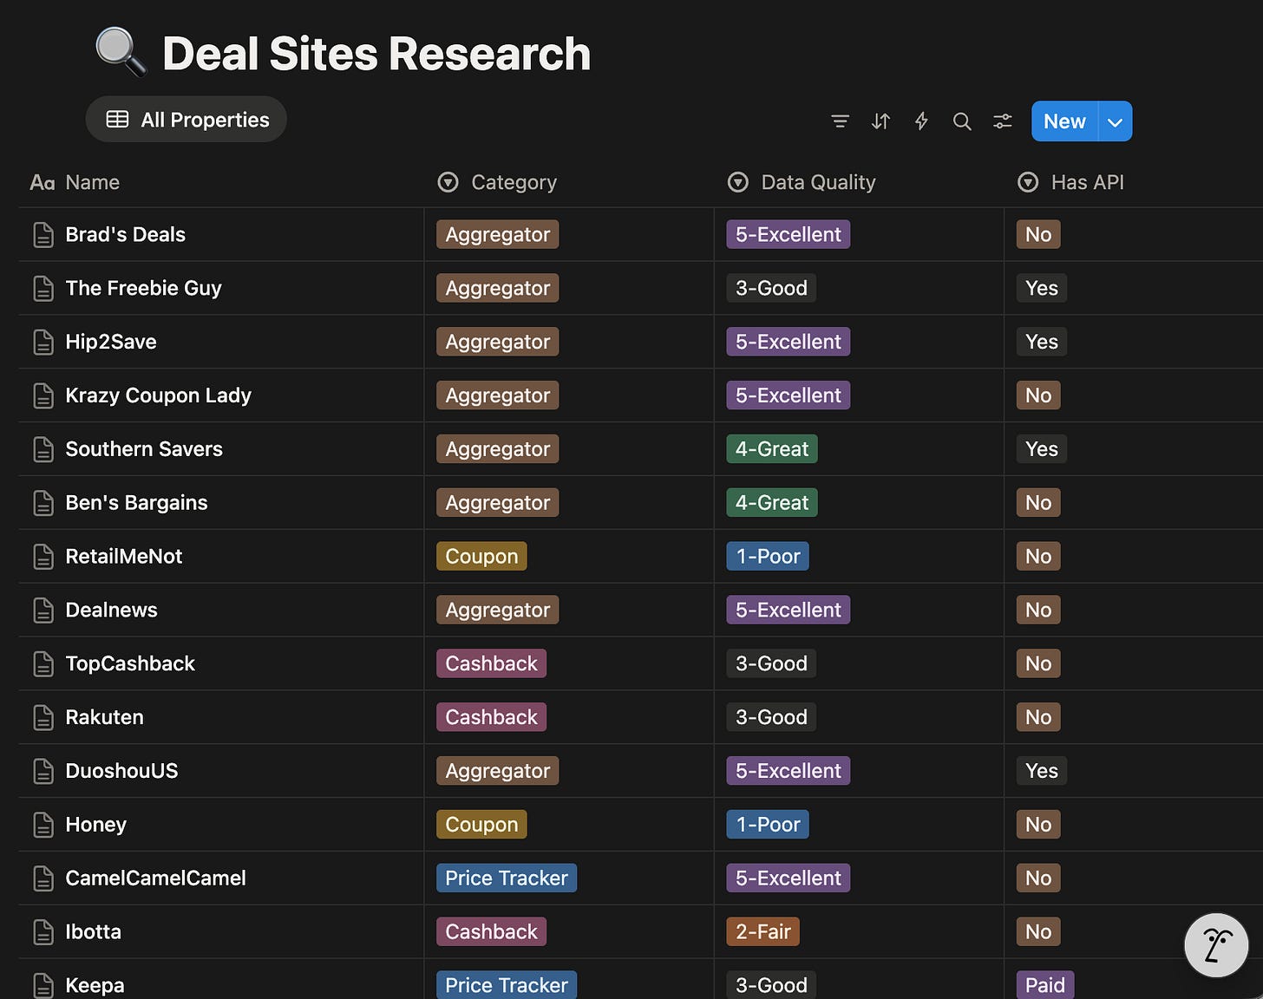Open the page magnifying glass emoji icon
The width and height of the screenshot is (1263, 999).
121,52
